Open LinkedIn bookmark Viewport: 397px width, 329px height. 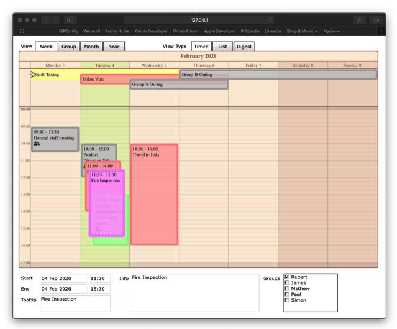(x=273, y=31)
